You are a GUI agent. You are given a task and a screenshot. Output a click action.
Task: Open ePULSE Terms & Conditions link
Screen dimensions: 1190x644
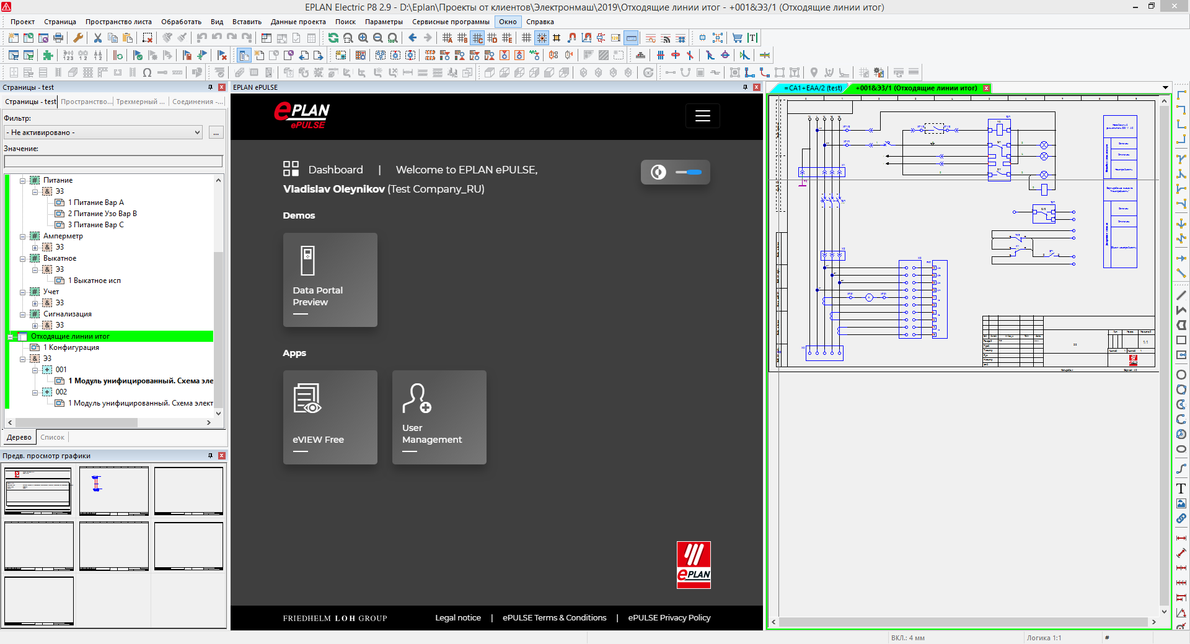click(555, 617)
